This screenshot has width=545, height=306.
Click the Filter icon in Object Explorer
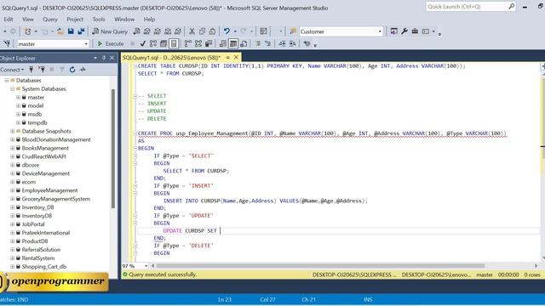pyautogui.click(x=62, y=70)
